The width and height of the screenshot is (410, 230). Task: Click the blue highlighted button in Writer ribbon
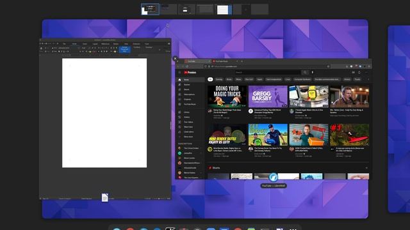click(x=125, y=49)
